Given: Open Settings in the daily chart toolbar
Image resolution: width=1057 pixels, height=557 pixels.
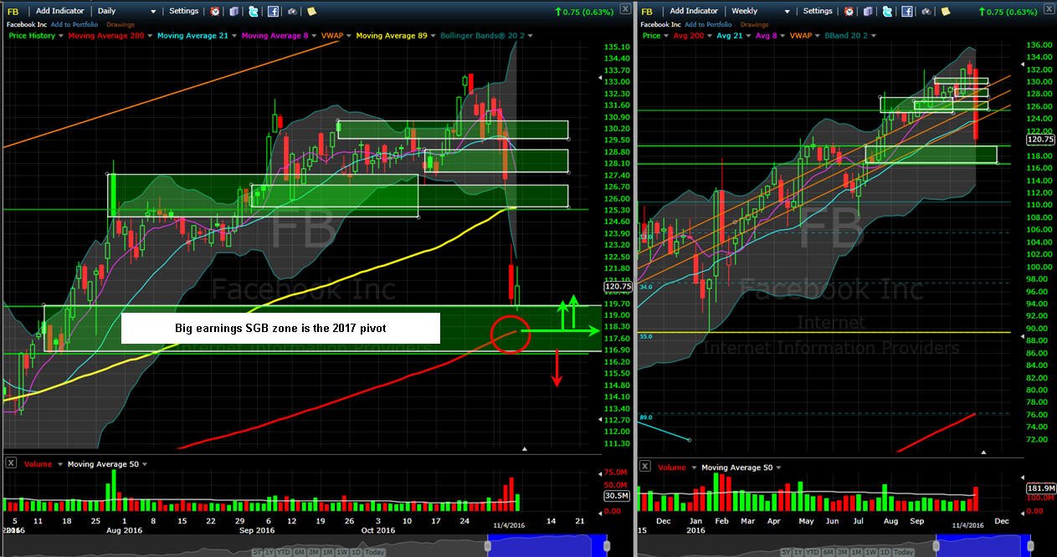Looking at the screenshot, I should coord(183,12).
